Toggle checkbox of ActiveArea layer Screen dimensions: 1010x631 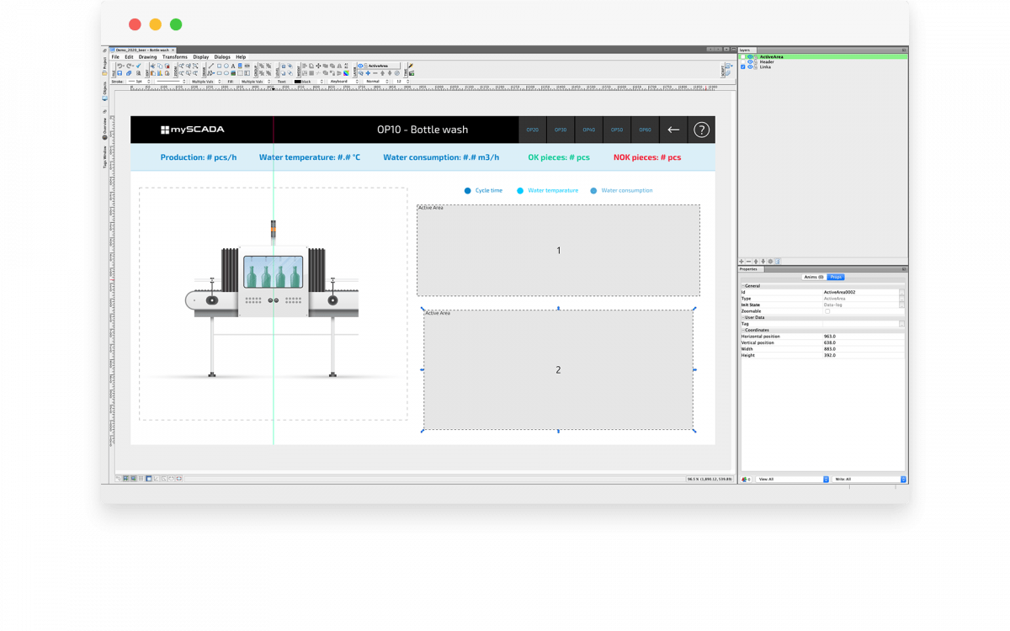(x=743, y=56)
